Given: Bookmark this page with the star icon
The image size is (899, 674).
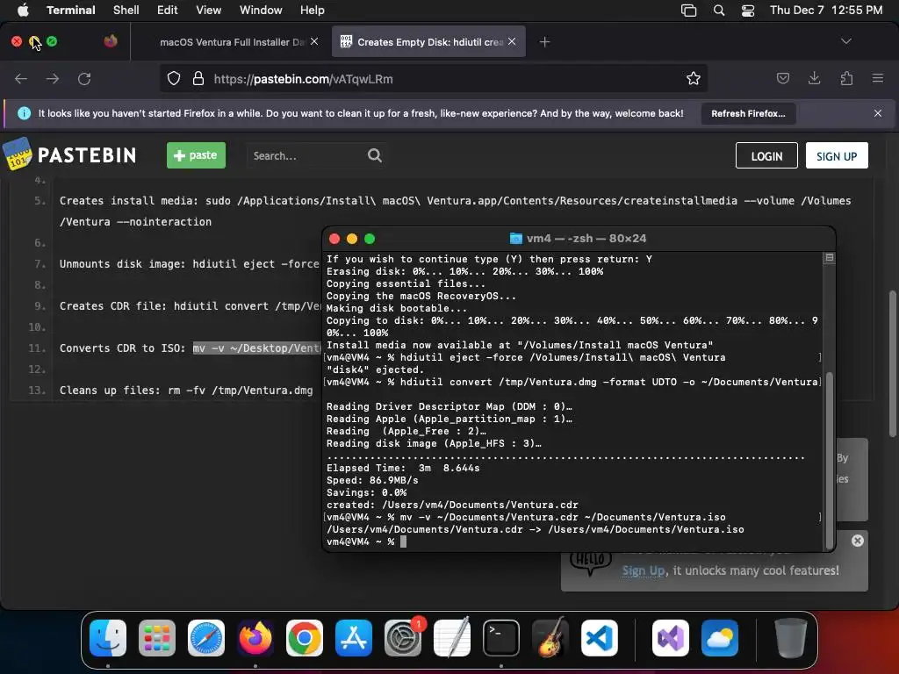Looking at the screenshot, I should tap(694, 78).
